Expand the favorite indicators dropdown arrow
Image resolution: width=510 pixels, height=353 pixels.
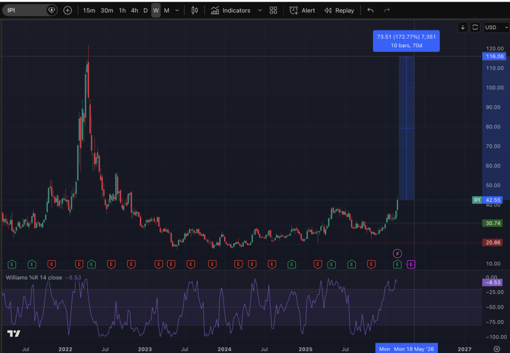click(x=259, y=10)
